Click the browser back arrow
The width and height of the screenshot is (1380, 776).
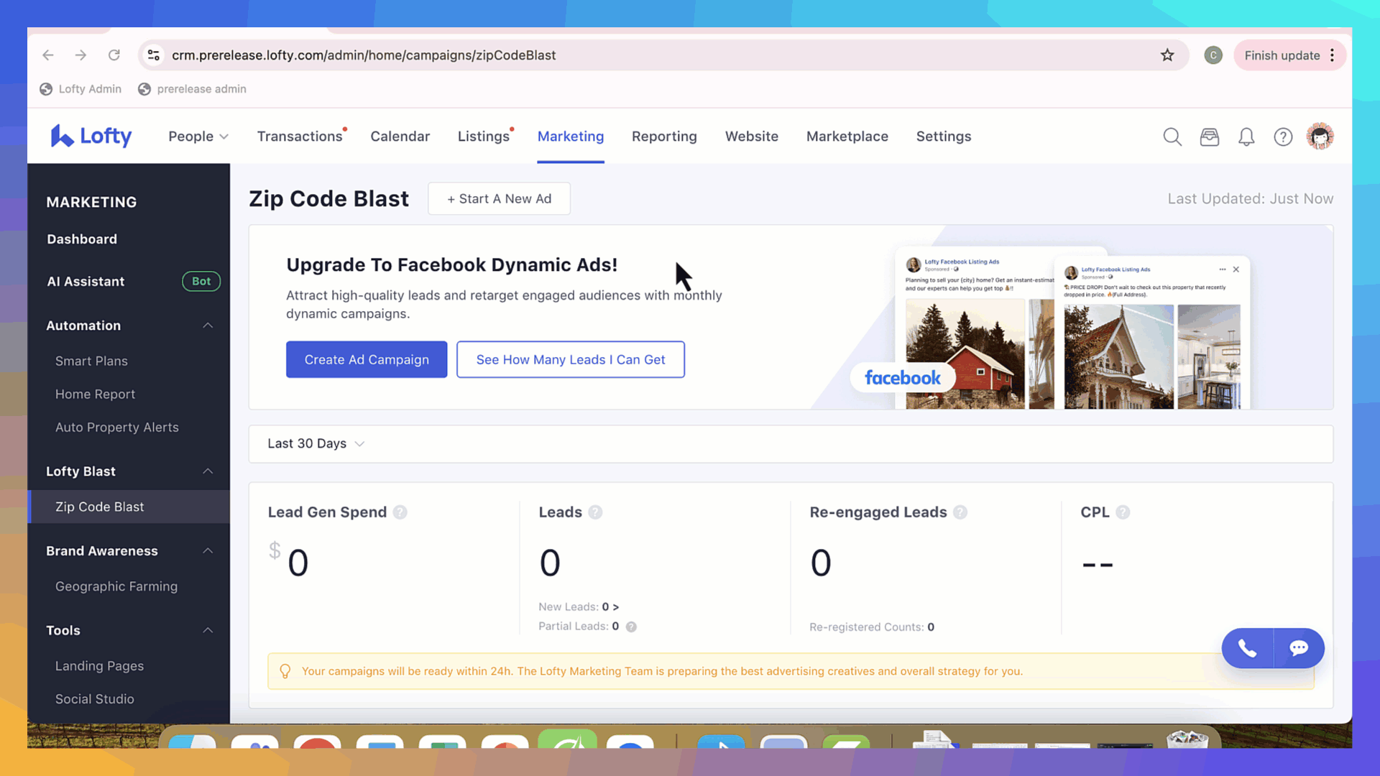(x=48, y=55)
